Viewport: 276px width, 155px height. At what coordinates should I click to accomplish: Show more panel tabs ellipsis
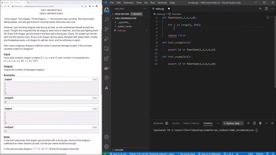pos(218,123)
